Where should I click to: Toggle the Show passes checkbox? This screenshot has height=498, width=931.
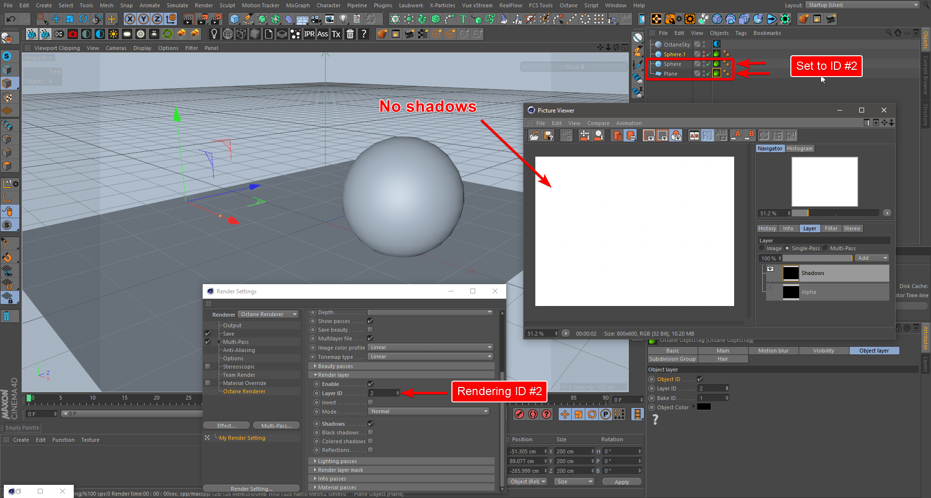pos(370,321)
